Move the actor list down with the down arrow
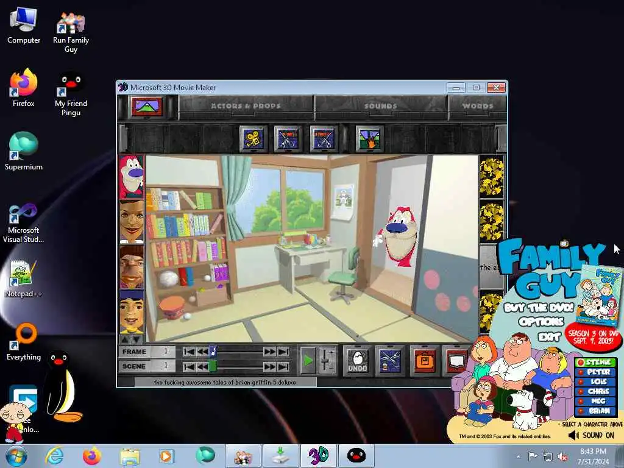Image resolution: width=624 pixels, height=468 pixels. [136, 339]
